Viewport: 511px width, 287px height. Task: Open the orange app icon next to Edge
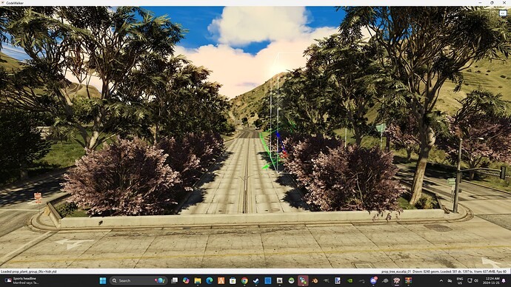(221, 280)
